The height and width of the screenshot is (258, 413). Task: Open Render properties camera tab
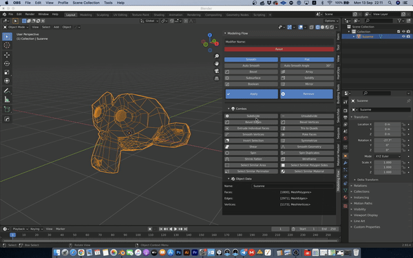[x=346, y=111]
